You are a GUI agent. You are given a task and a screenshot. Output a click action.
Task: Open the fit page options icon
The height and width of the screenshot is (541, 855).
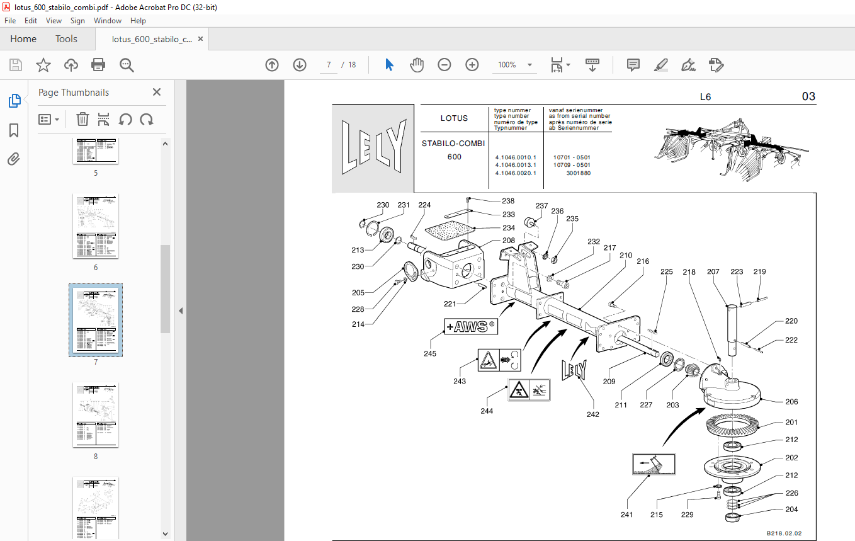pyautogui.click(x=560, y=65)
